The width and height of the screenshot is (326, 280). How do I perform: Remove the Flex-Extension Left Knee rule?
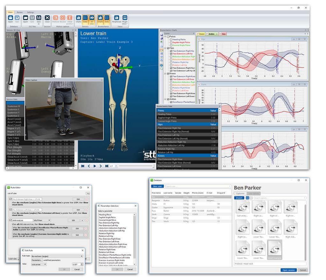point(87,210)
